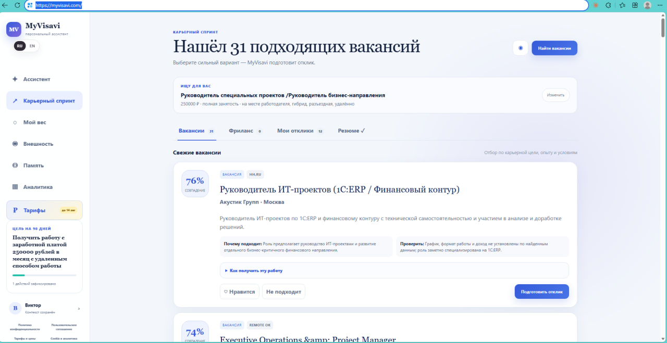Click the 76% совпадение badge
The height and width of the screenshot is (343, 667).
coord(195,184)
